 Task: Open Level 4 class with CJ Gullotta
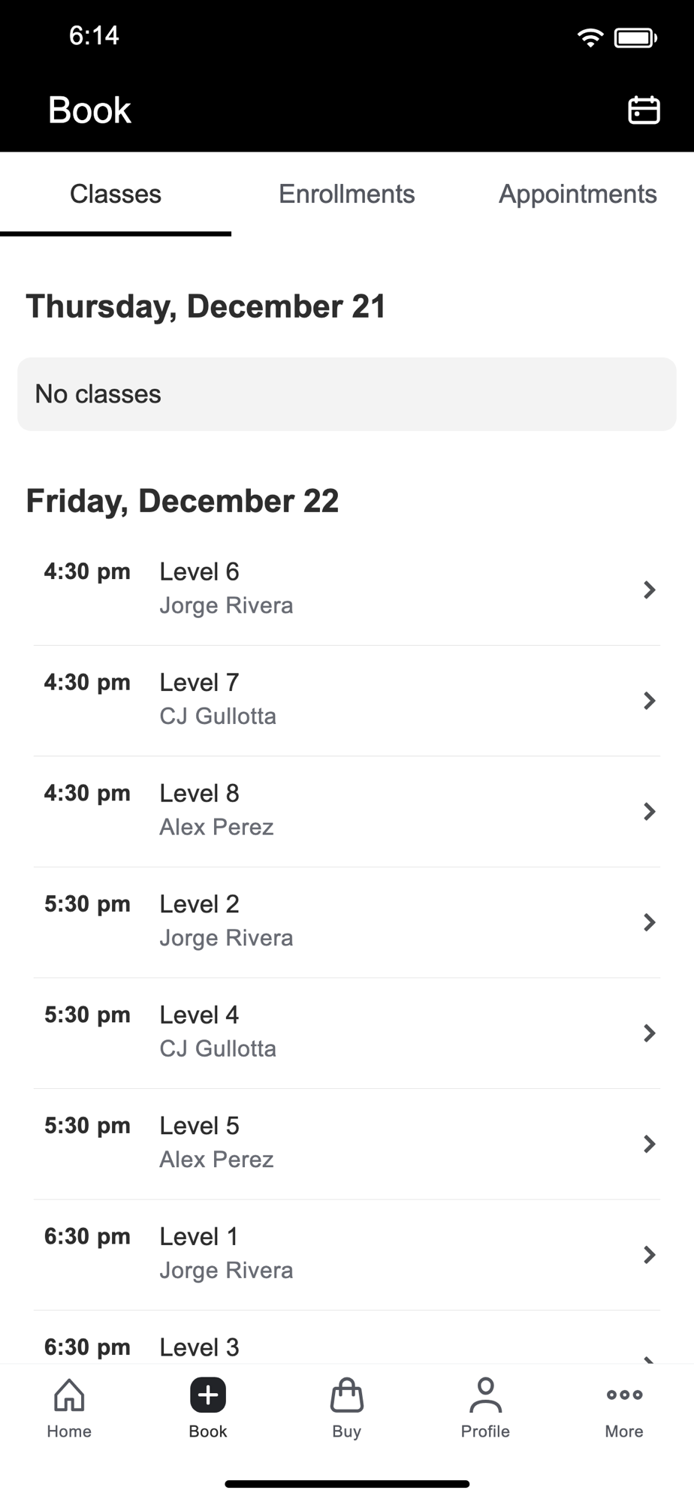point(345,1033)
